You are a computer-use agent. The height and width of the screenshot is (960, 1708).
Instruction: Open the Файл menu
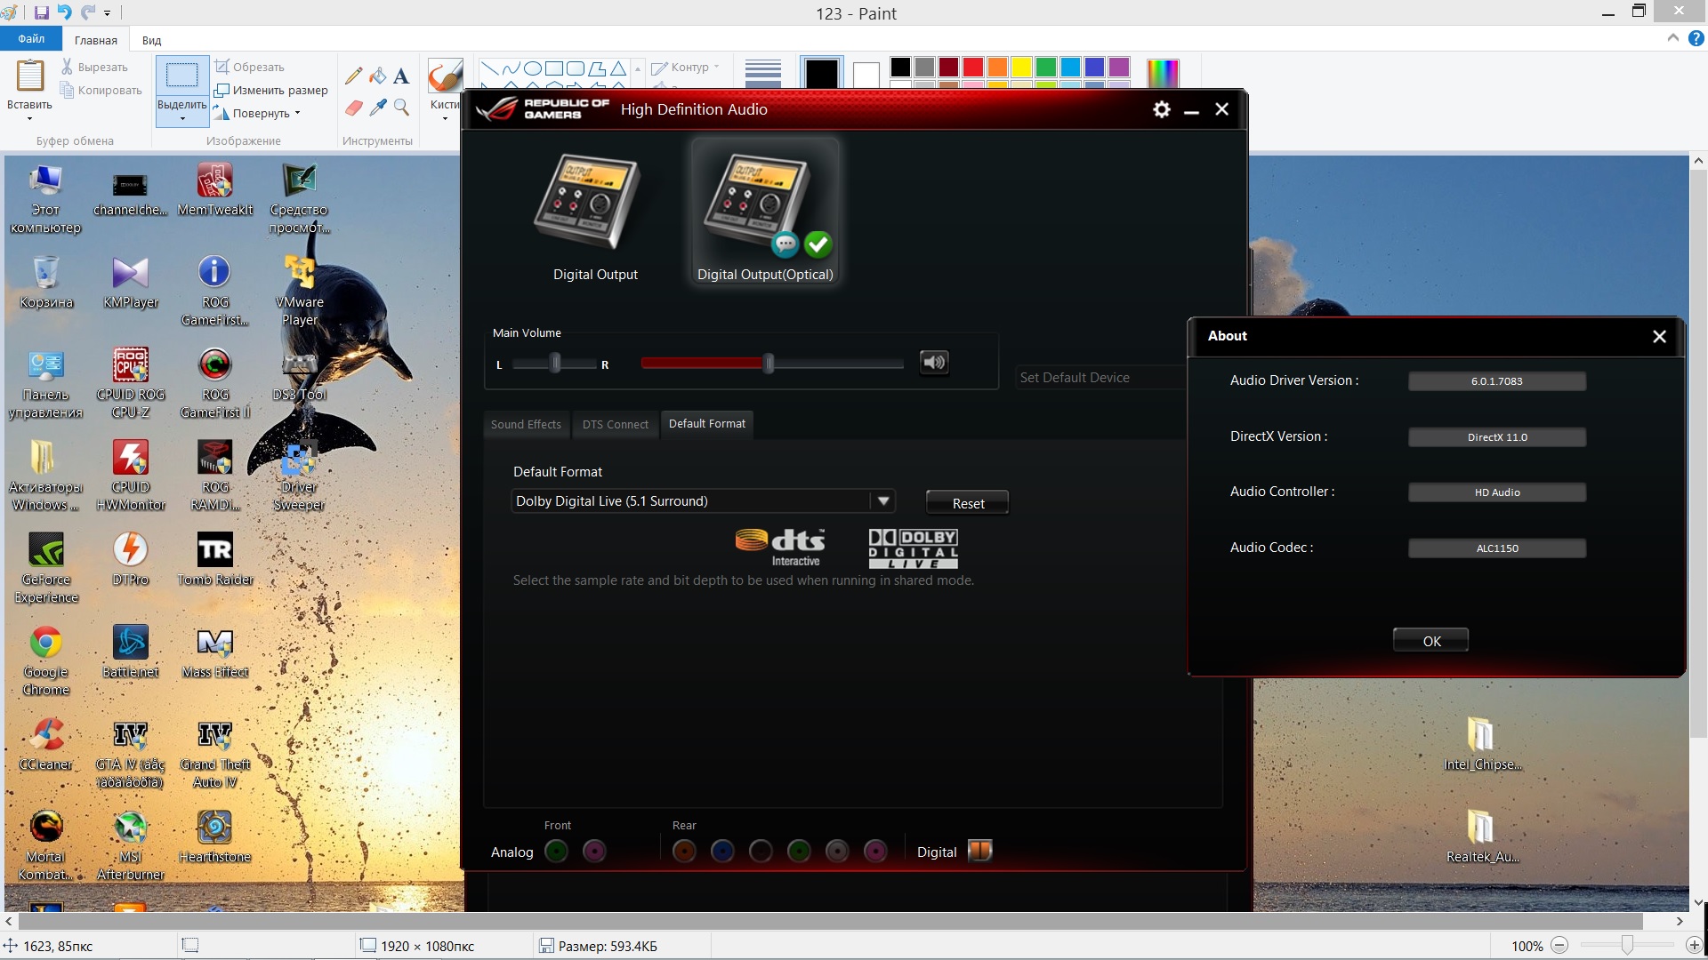pos(31,39)
